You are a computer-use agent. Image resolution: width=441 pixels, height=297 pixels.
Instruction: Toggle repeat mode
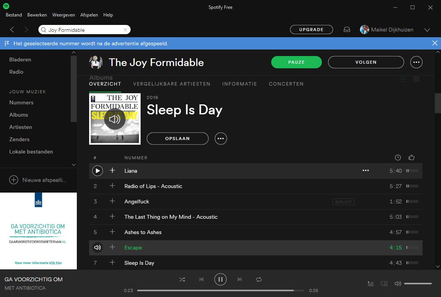coord(259,280)
